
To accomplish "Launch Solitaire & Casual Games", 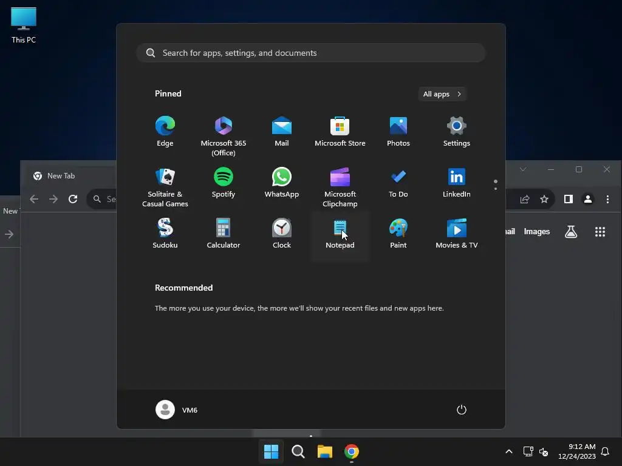I will click(165, 187).
